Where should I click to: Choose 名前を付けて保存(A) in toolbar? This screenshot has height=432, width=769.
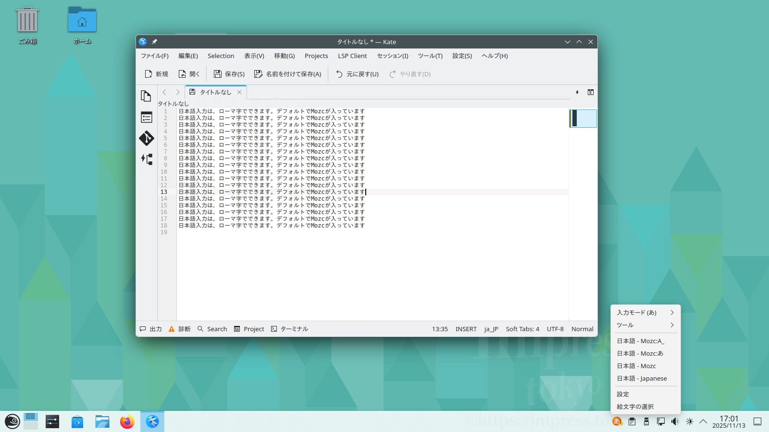287,74
